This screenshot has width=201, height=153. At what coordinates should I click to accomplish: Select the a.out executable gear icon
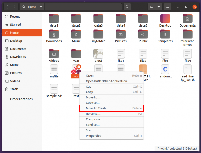tap(98, 54)
